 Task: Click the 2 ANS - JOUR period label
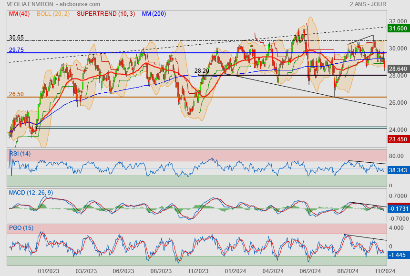point(368,4)
